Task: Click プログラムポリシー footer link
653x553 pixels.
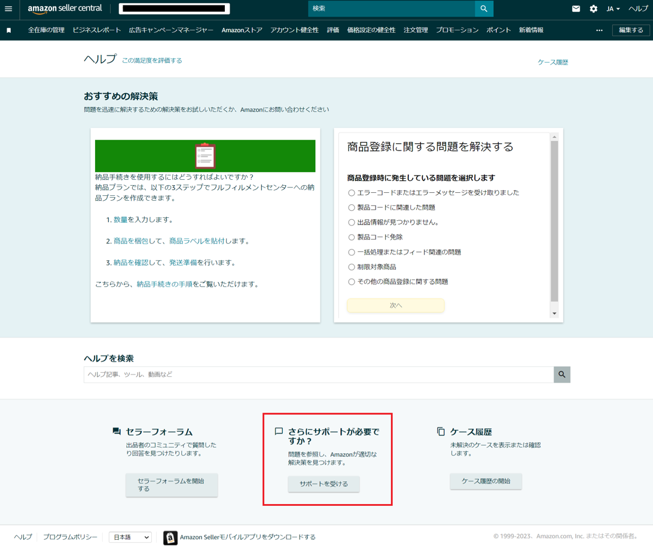Action: click(x=70, y=537)
